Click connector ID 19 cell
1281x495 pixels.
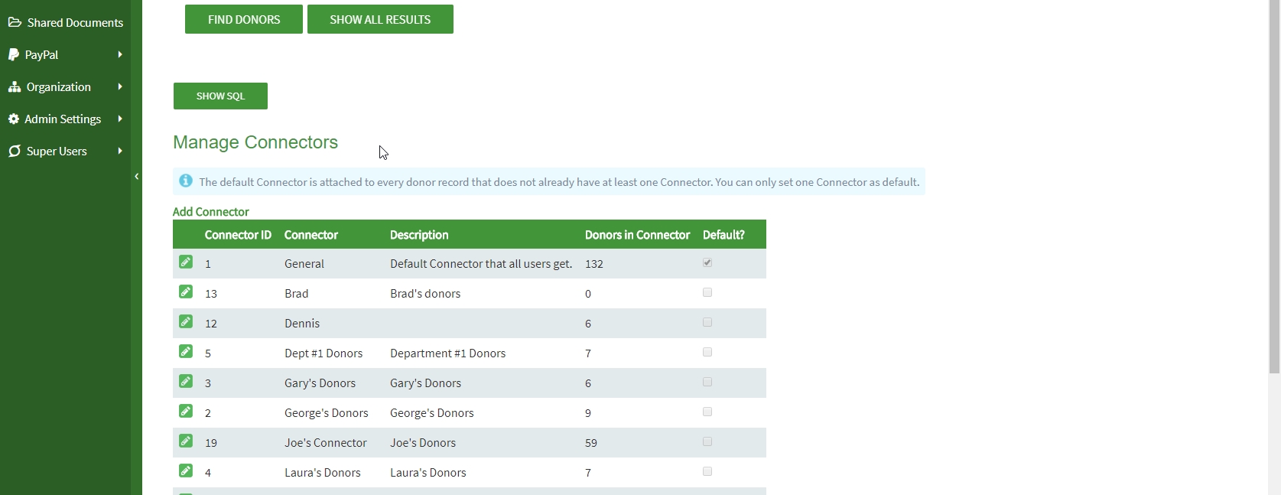pos(211,443)
